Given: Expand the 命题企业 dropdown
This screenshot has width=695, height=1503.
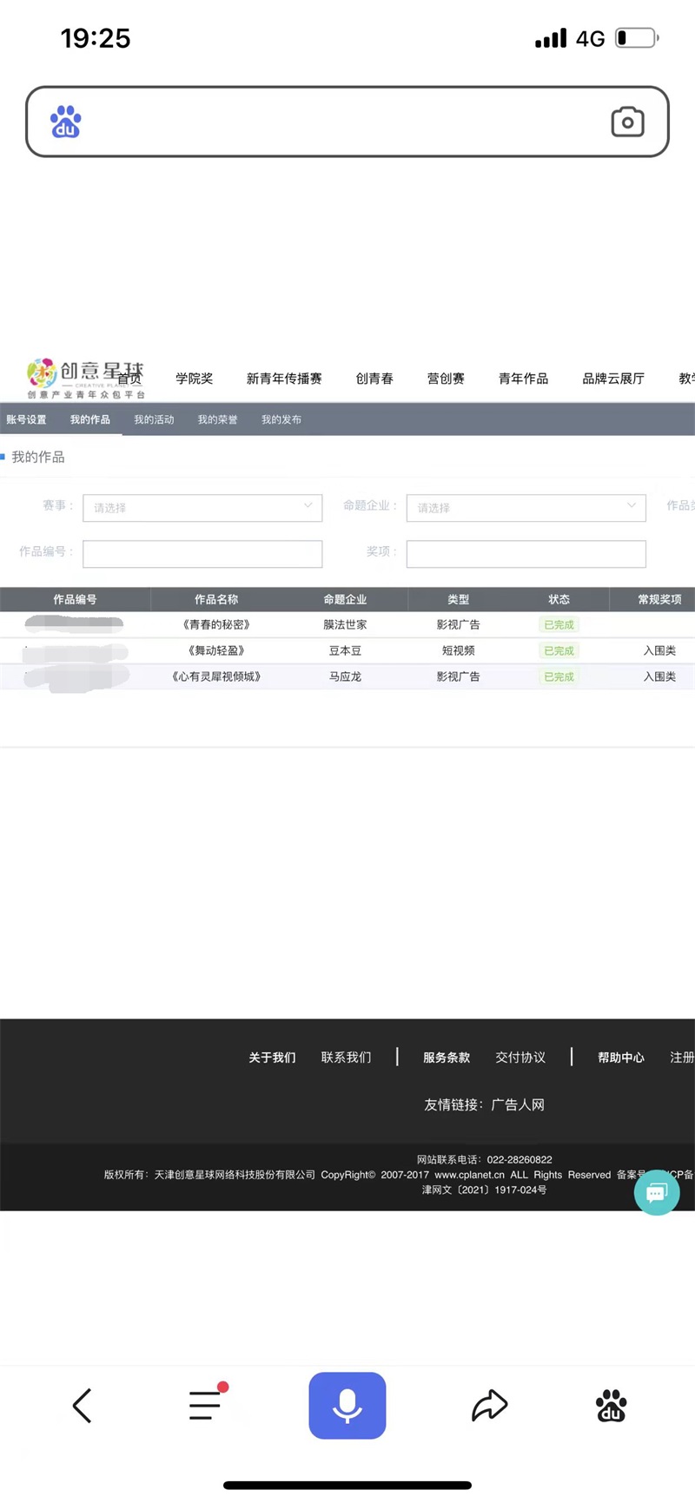Looking at the screenshot, I should click(x=526, y=507).
